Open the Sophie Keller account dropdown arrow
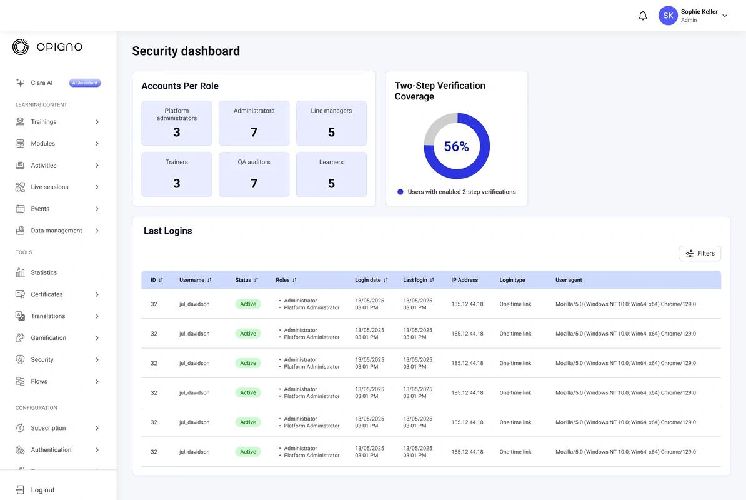The image size is (746, 500). pyautogui.click(x=725, y=16)
